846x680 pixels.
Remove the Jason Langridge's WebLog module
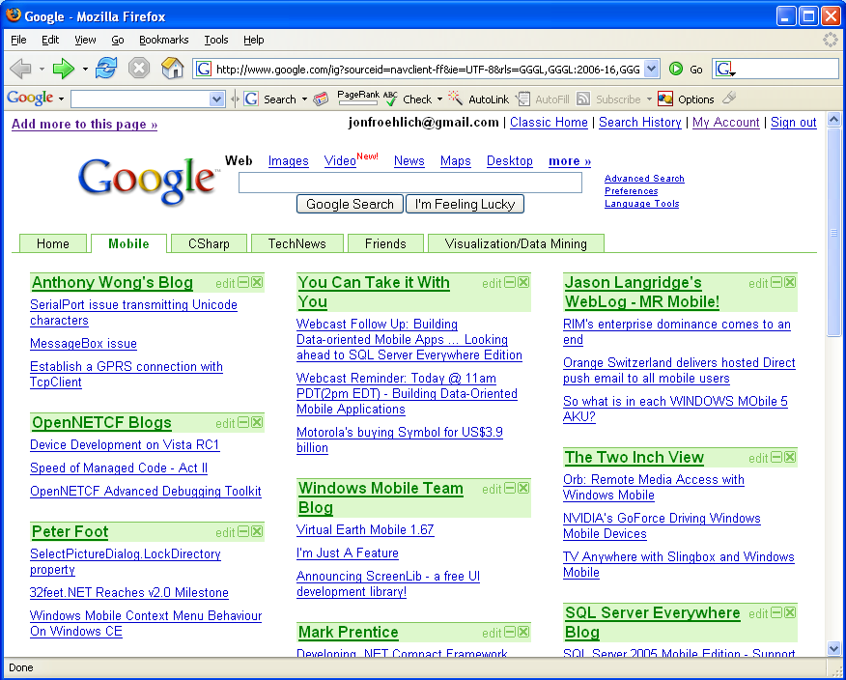click(790, 282)
